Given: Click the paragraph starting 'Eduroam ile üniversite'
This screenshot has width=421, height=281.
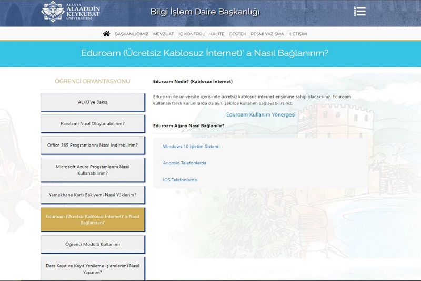Looking at the screenshot, I should (252, 100).
